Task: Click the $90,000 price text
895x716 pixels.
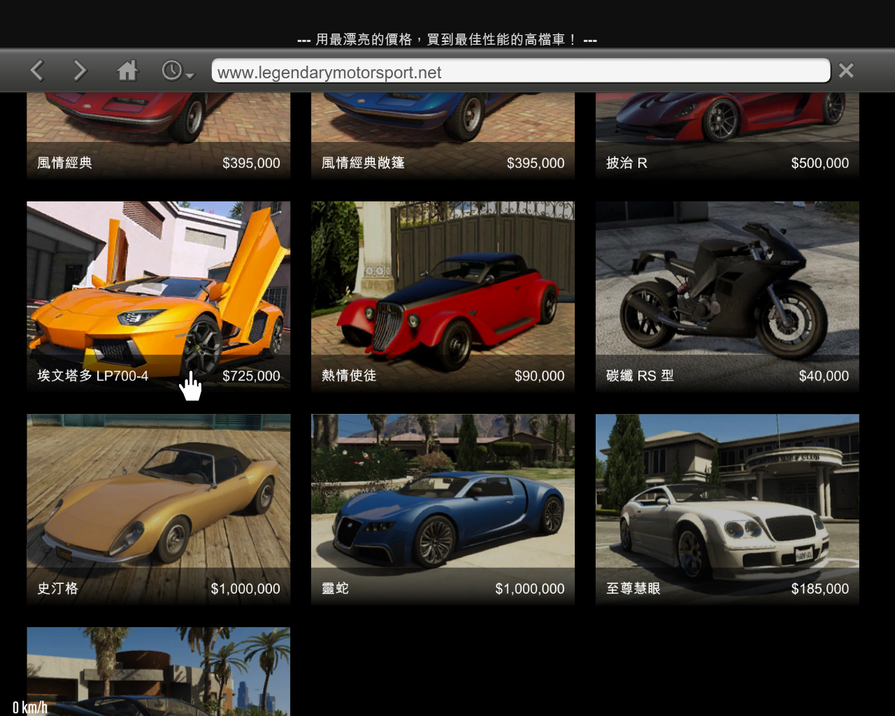Action: point(539,375)
